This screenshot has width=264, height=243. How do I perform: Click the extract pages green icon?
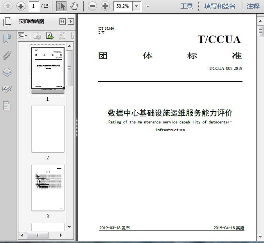[x=50, y=36]
